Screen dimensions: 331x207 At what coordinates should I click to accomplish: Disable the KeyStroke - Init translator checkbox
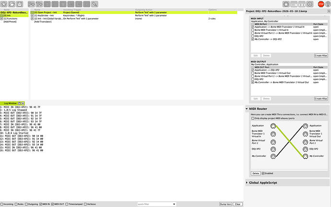(32, 15)
